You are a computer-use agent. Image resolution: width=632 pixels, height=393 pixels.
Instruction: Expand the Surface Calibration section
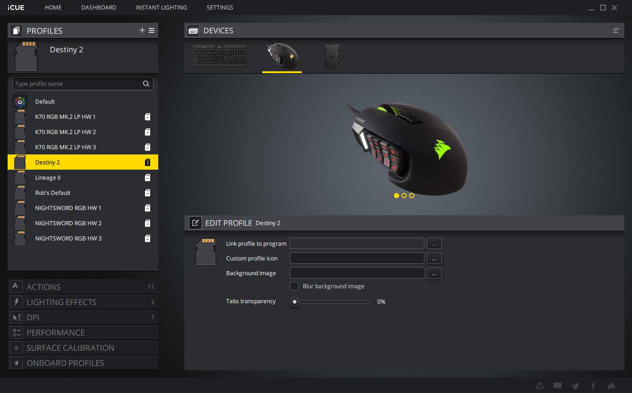pyautogui.click(x=83, y=347)
